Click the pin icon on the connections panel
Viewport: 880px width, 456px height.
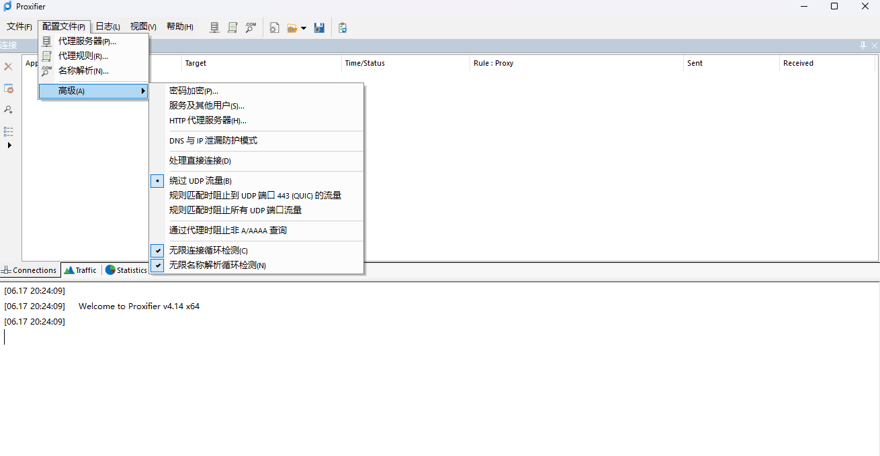863,46
